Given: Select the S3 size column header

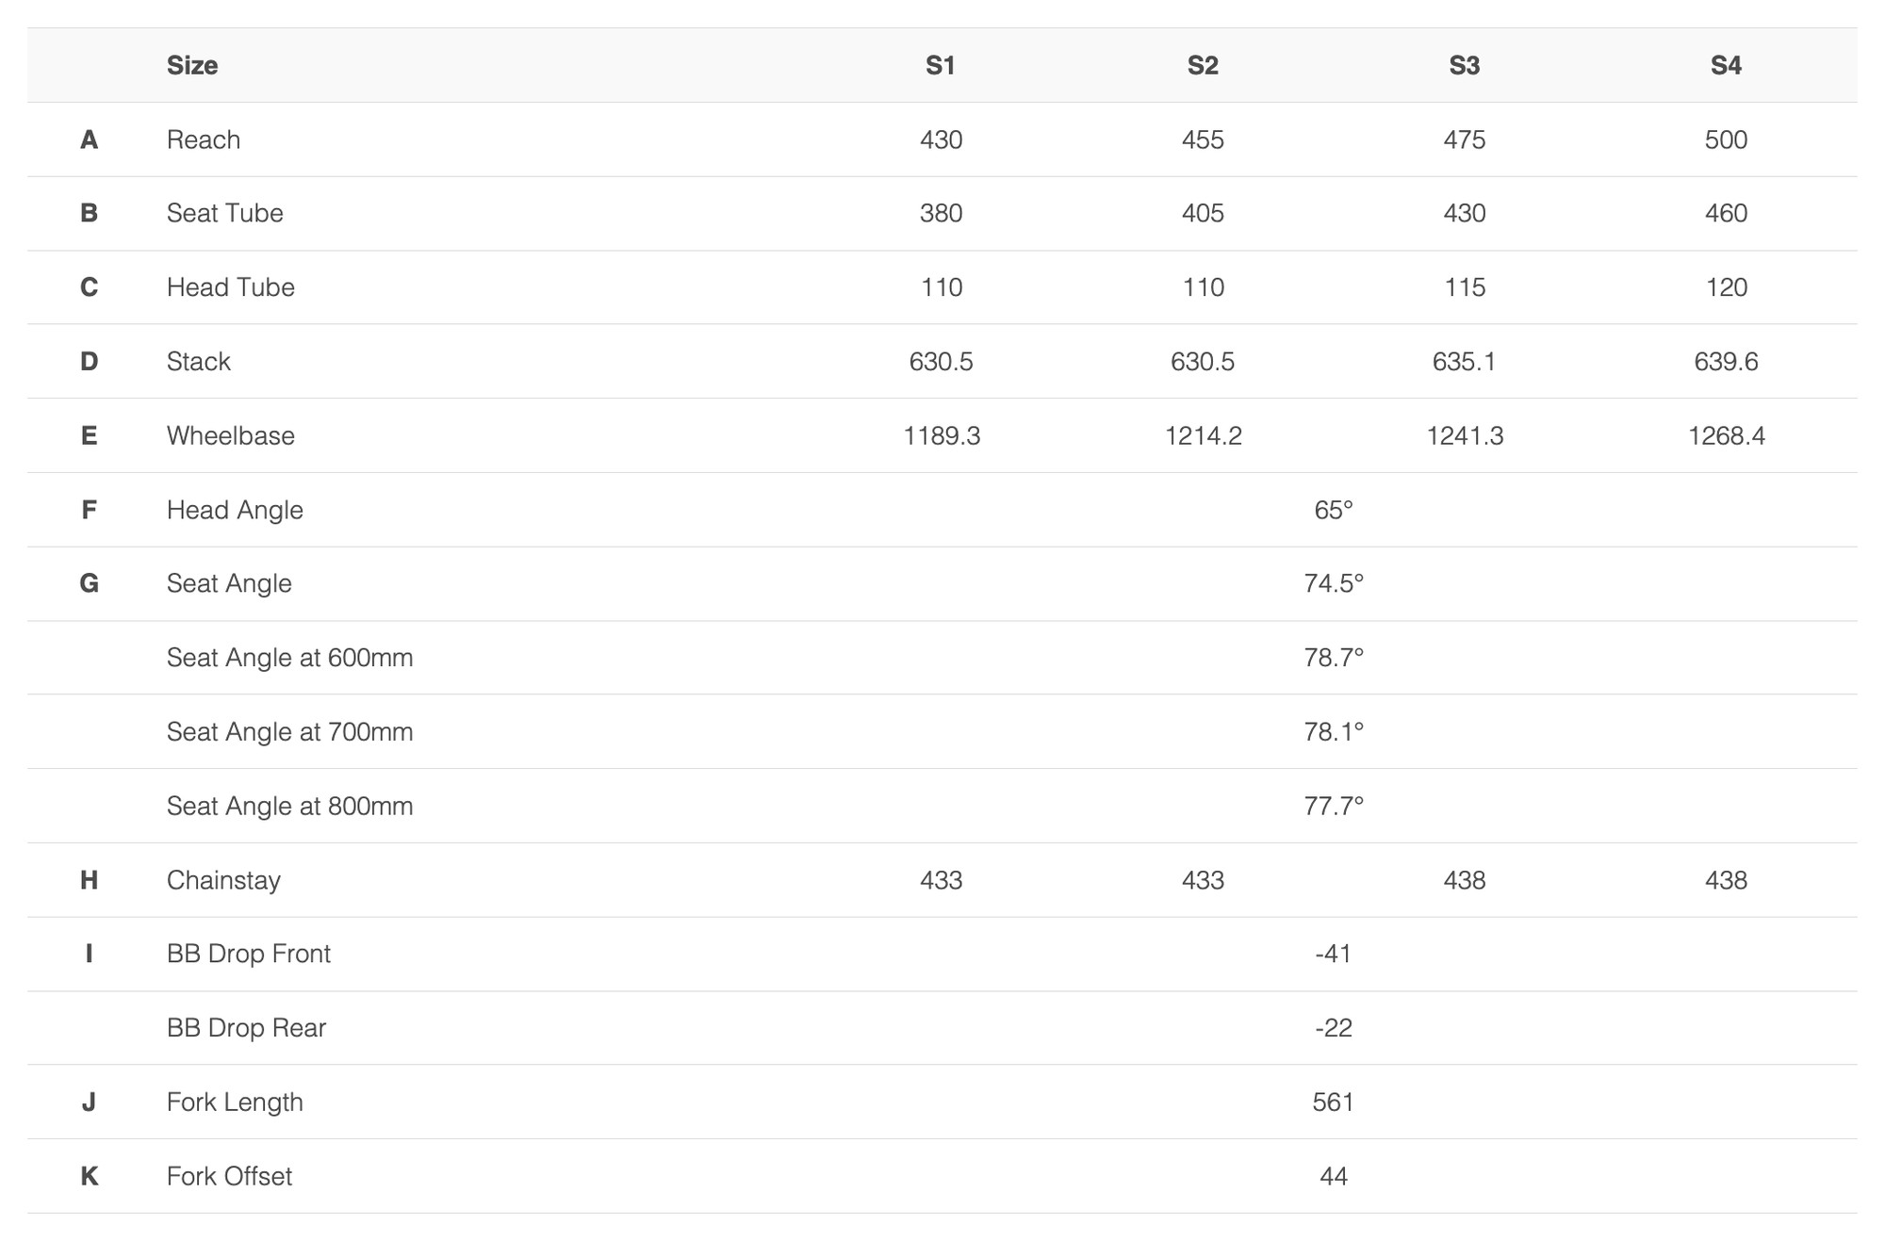Looking at the screenshot, I should 1465,65.
